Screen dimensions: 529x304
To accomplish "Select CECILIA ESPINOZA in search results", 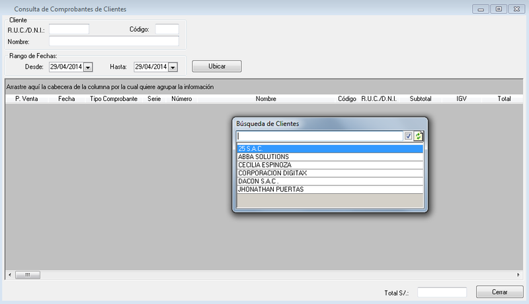I will point(329,165).
